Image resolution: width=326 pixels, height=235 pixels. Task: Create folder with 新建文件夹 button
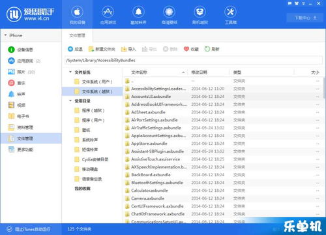[x=102, y=49]
